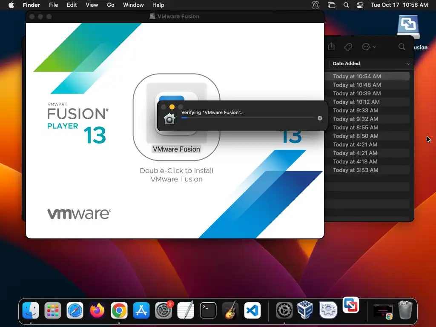Click the search icon in Finder window toolbar
This screenshot has height=327, width=436.
402,47
